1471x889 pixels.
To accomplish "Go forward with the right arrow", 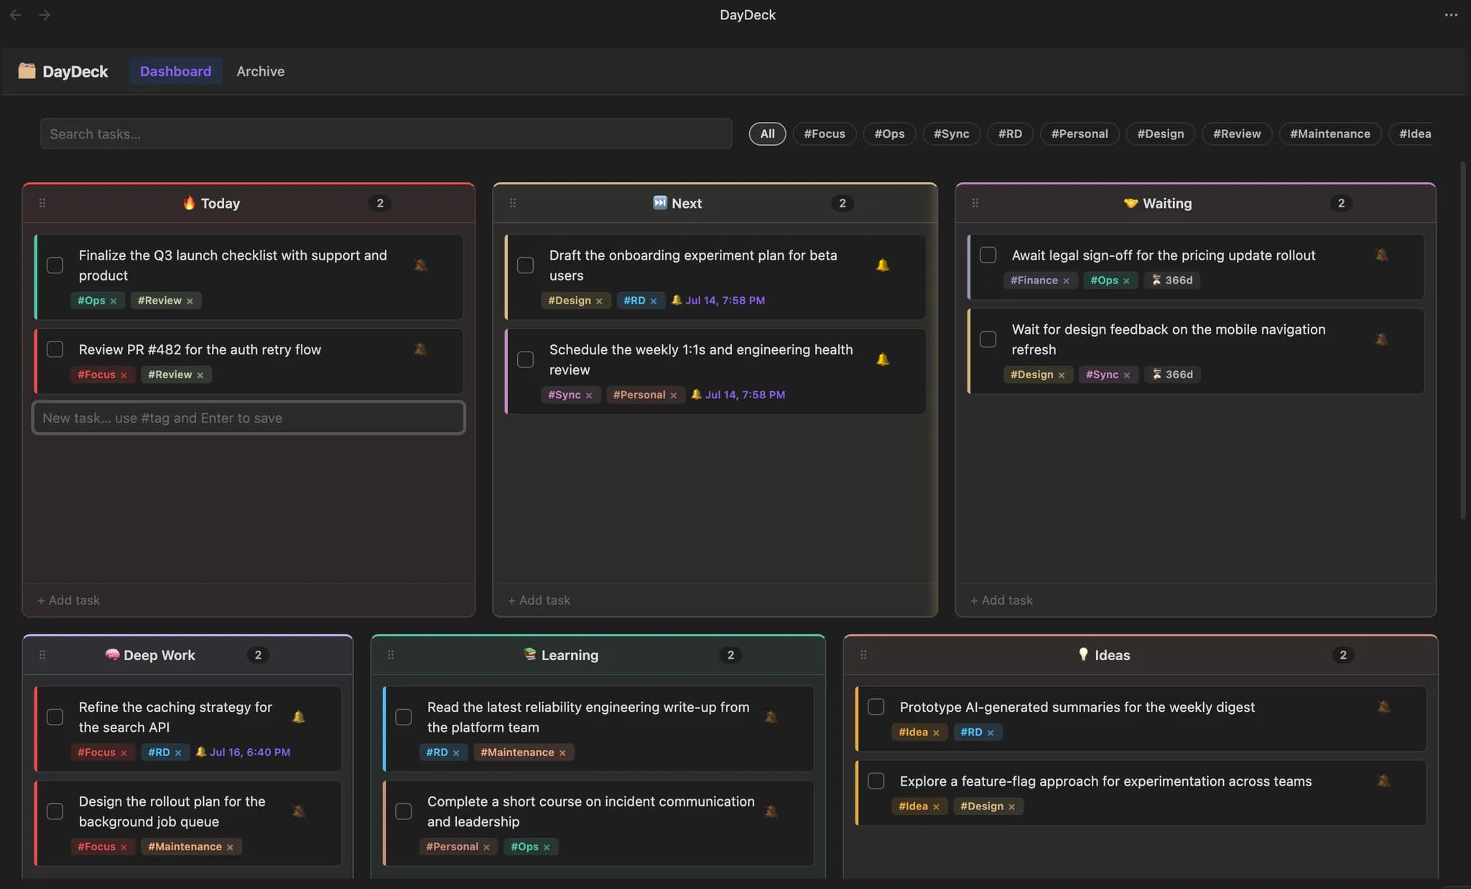I will tap(45, 14).
